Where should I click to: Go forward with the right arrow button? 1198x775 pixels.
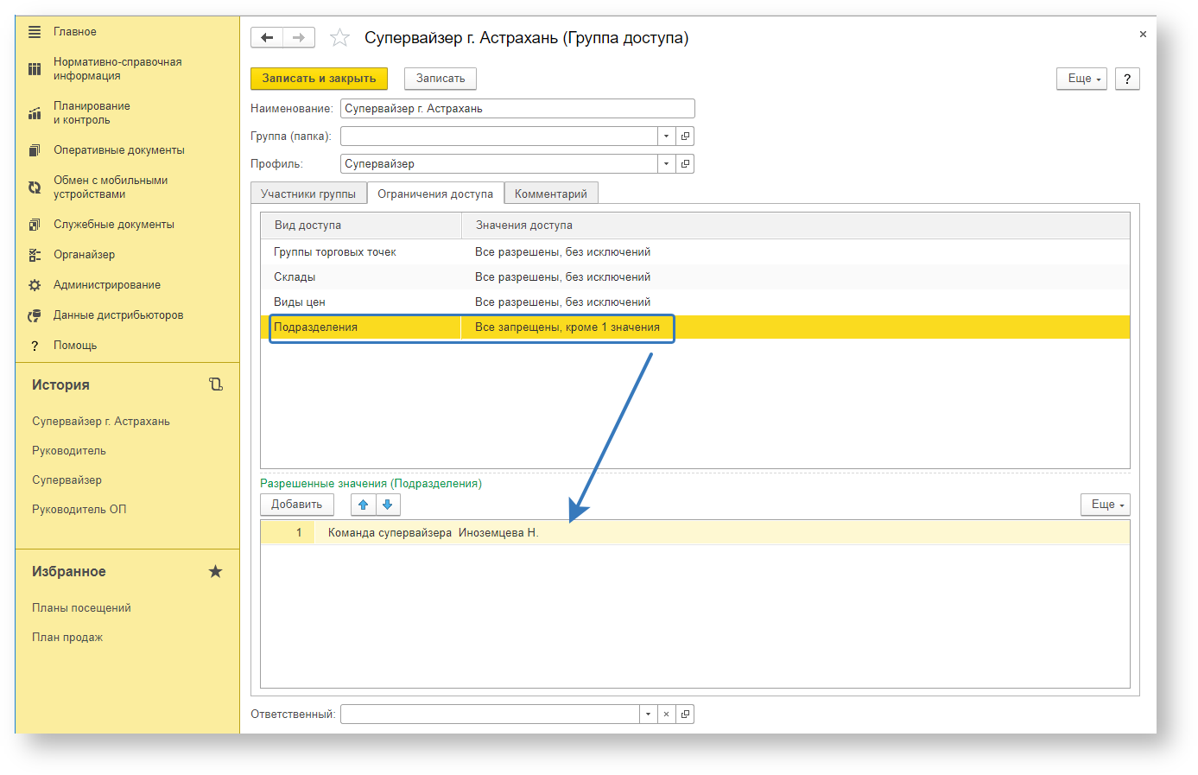(x=299, y=37)
